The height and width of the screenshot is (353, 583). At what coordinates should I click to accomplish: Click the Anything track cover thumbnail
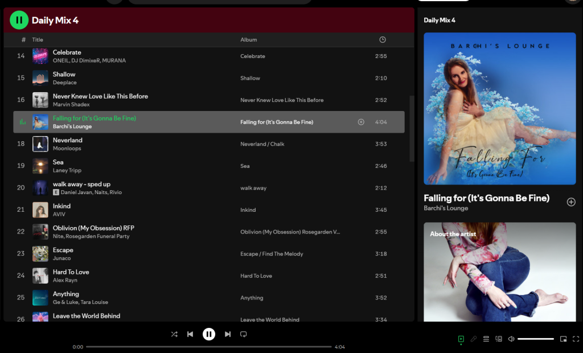coord(40,298)
